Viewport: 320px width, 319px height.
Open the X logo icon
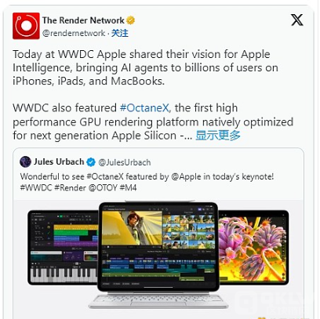point(297,20)
